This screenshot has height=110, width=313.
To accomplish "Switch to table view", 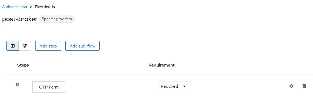I will (x=13, y=46).
